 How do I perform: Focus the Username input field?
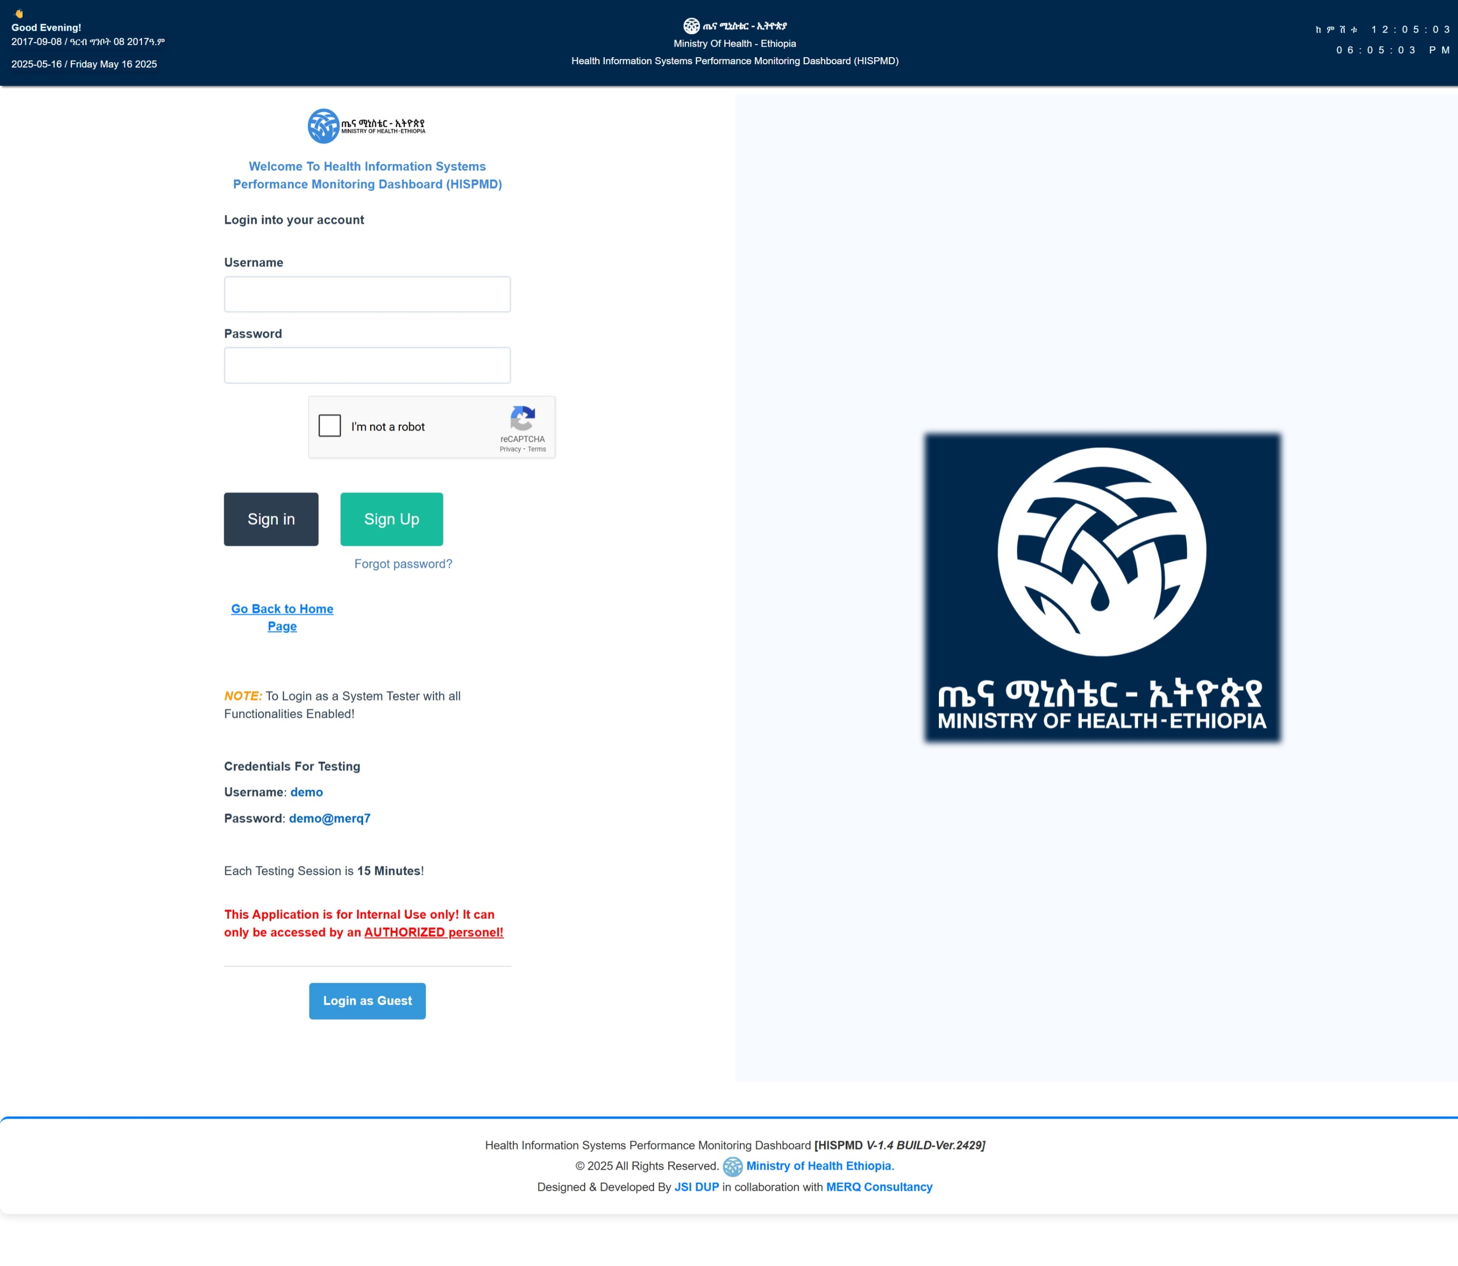coord(367,294)
